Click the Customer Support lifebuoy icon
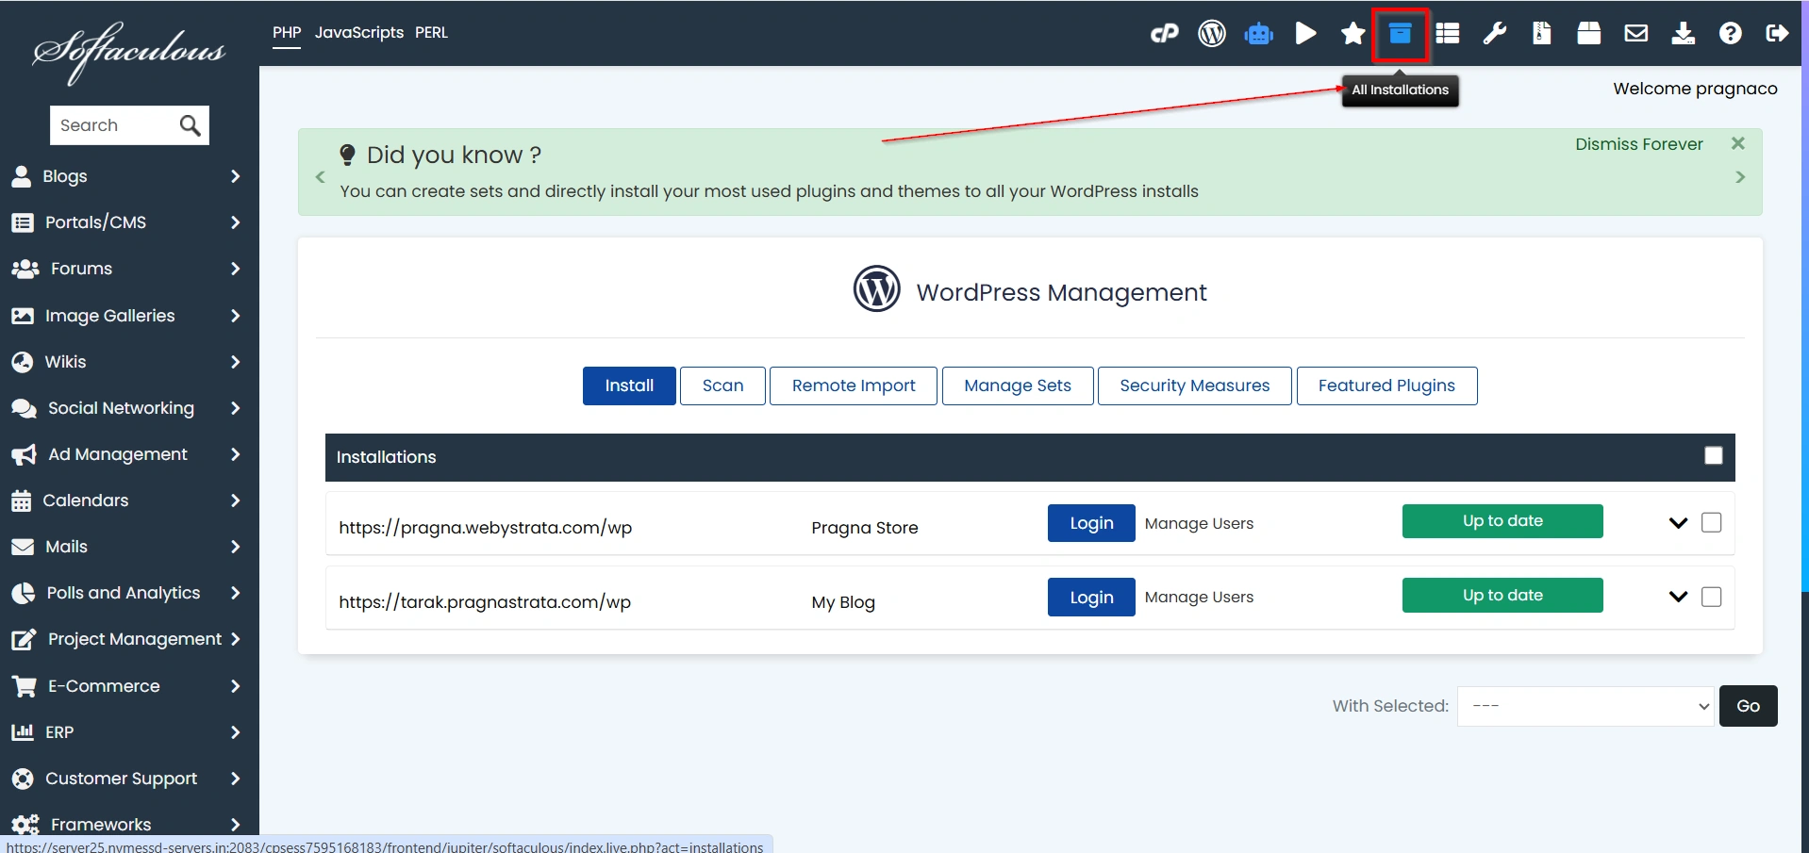 click(22, 779)
